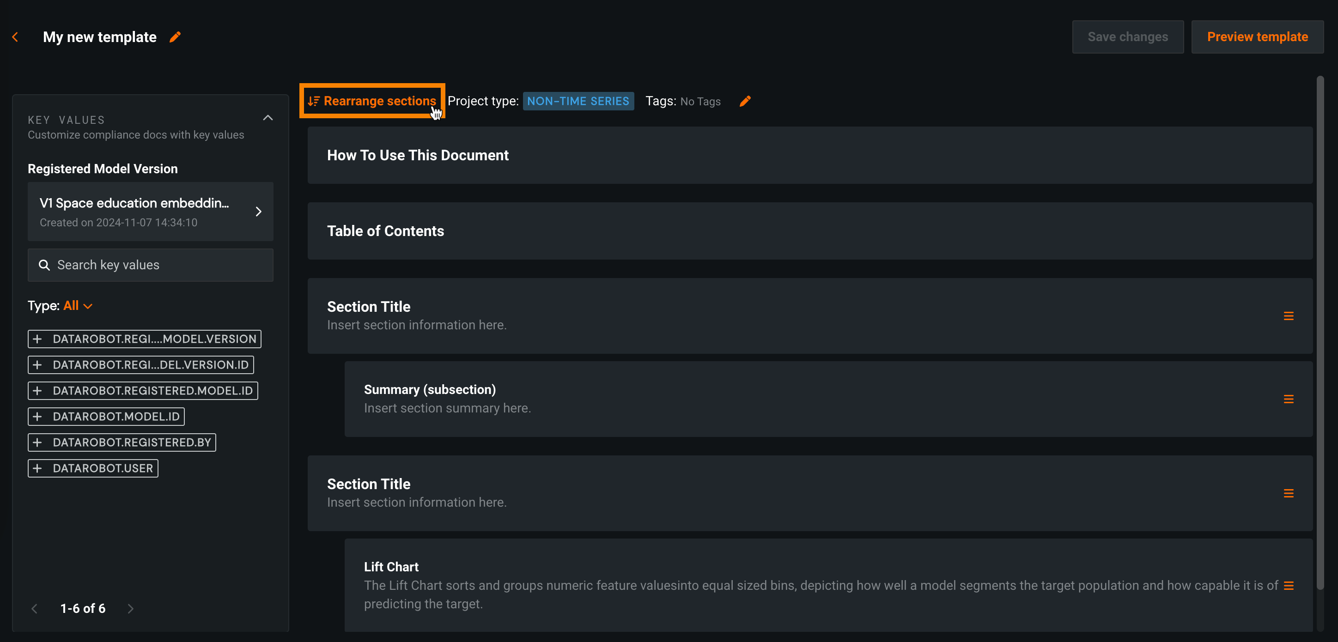This screenshot has width=1338, height=642.
Task: Edit the template name with pencil icon
Action: point(175,37)
